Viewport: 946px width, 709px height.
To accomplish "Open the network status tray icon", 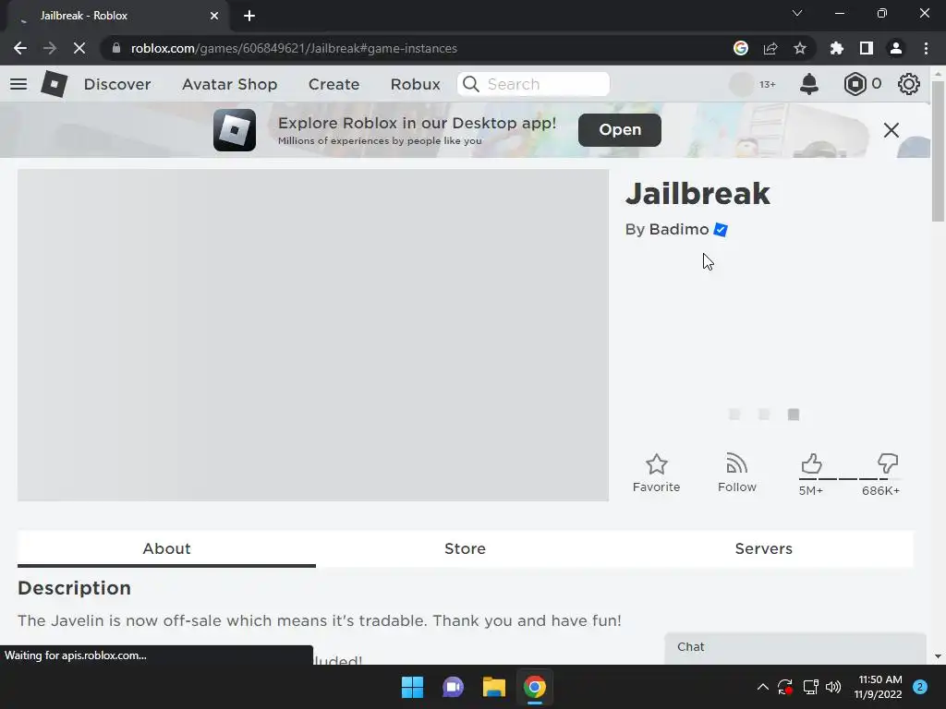I will click(810, 687).
